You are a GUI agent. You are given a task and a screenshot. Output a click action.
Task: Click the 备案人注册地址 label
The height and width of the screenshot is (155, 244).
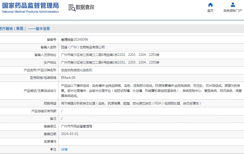pos(45,55)
